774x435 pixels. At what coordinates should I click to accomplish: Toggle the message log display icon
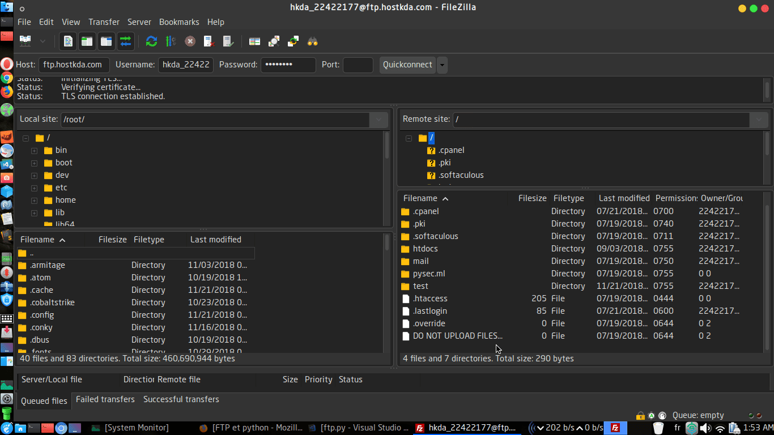68,41
